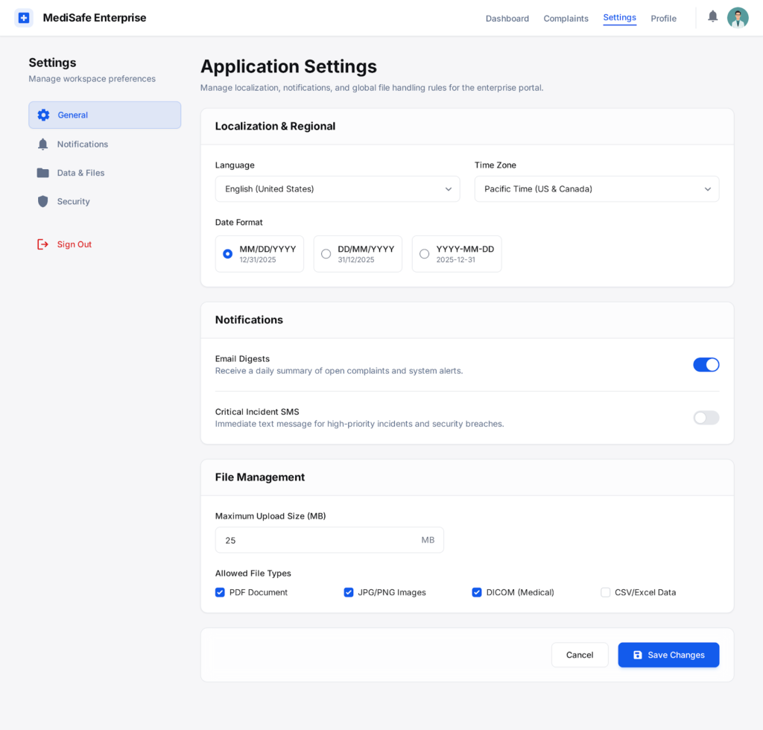This screenshot has width=763, height=730.
Task: Enable the Critical Incident SMS toggle
Action: coord(706,418)
